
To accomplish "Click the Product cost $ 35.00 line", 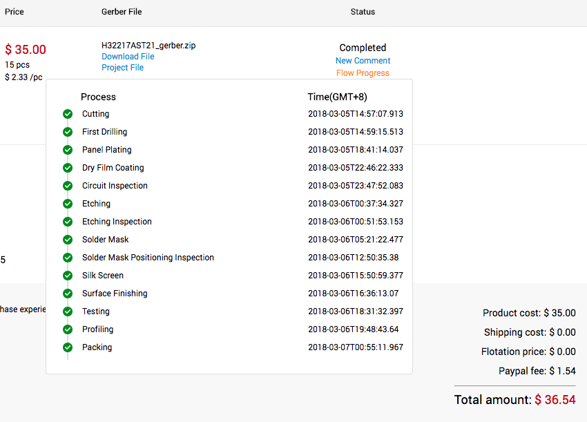I will point(530,313).
